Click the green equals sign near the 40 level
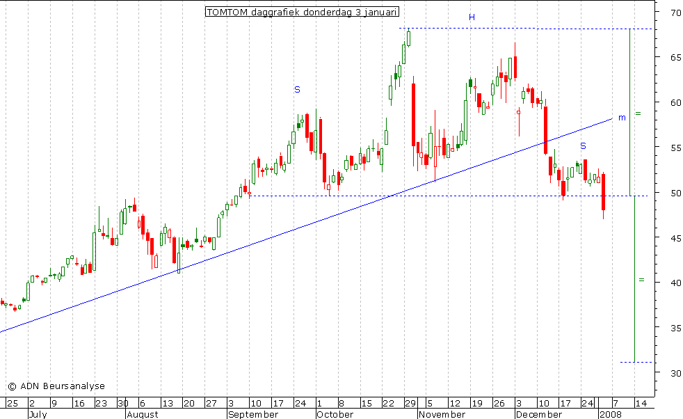This screenshot has height=419, width=683. (641, 280)
